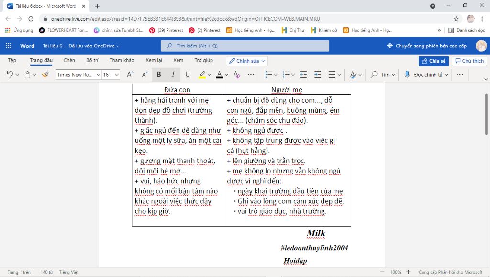Open more font options ellipsis
Screen dimensions: 490x277
[251, 74]
